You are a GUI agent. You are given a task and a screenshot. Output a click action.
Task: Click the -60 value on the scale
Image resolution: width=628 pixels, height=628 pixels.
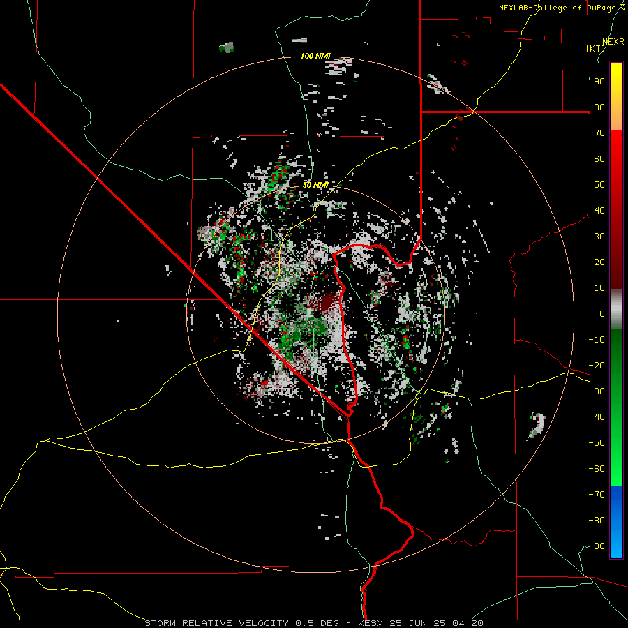point(597,469)
